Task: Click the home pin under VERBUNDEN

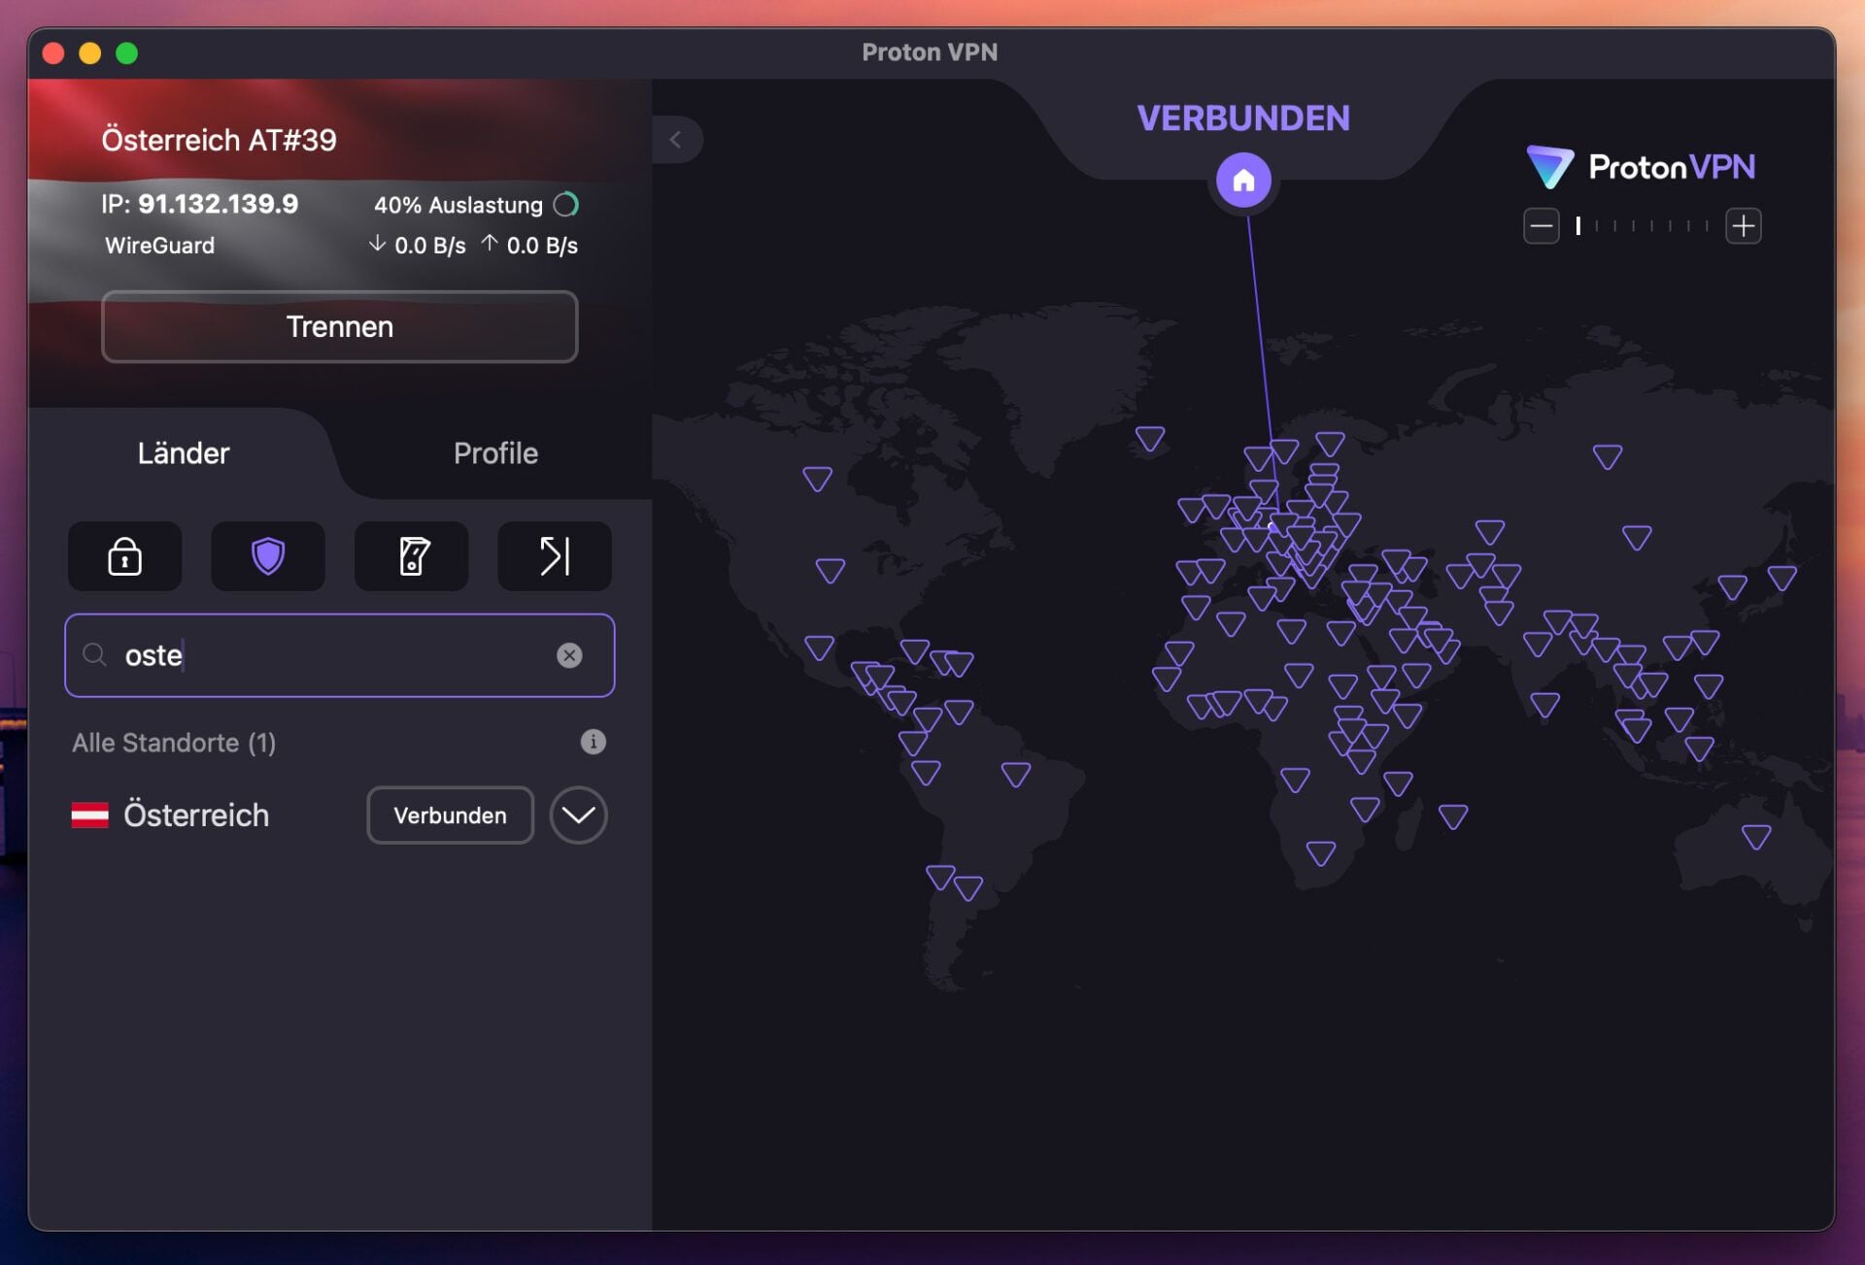Action: pos(1244,180)
